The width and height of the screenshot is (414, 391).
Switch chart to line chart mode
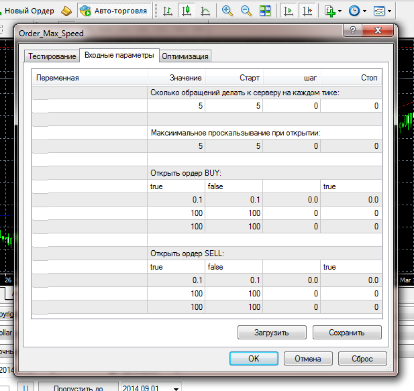(205, 11)
